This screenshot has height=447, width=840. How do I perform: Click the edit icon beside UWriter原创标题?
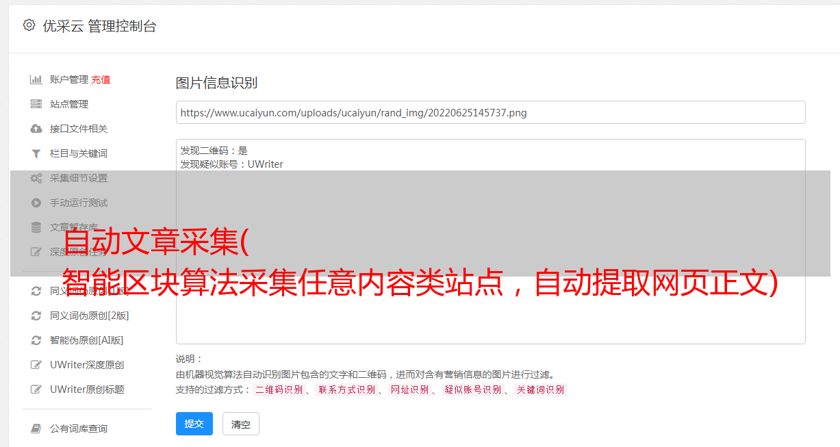pos(36,389)
